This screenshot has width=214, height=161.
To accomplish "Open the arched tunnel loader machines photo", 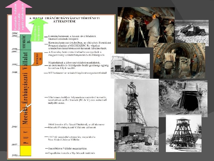I will (x=179, y=61).
